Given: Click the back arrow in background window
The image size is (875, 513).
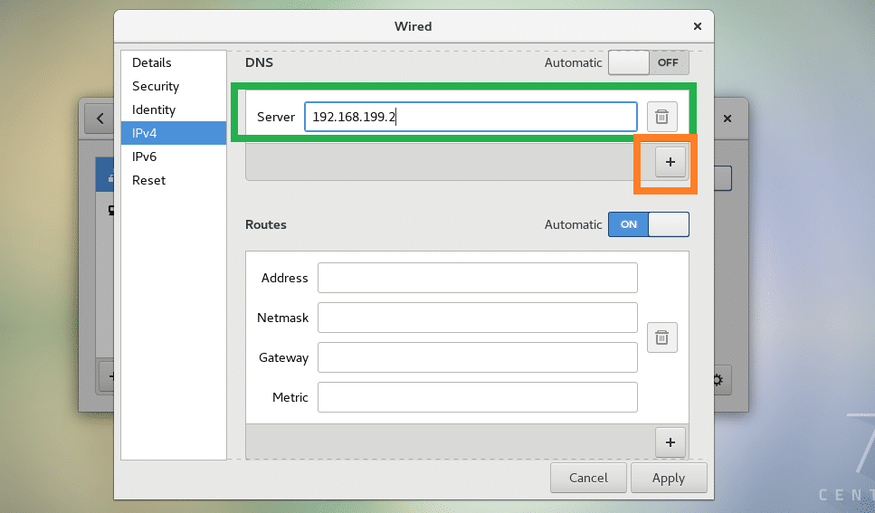Looking at the screenshot, I should pos(99,119).
